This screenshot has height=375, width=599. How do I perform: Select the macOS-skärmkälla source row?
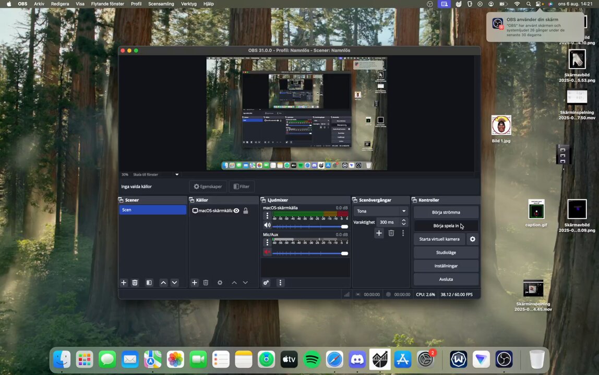(x=224, y=210)
